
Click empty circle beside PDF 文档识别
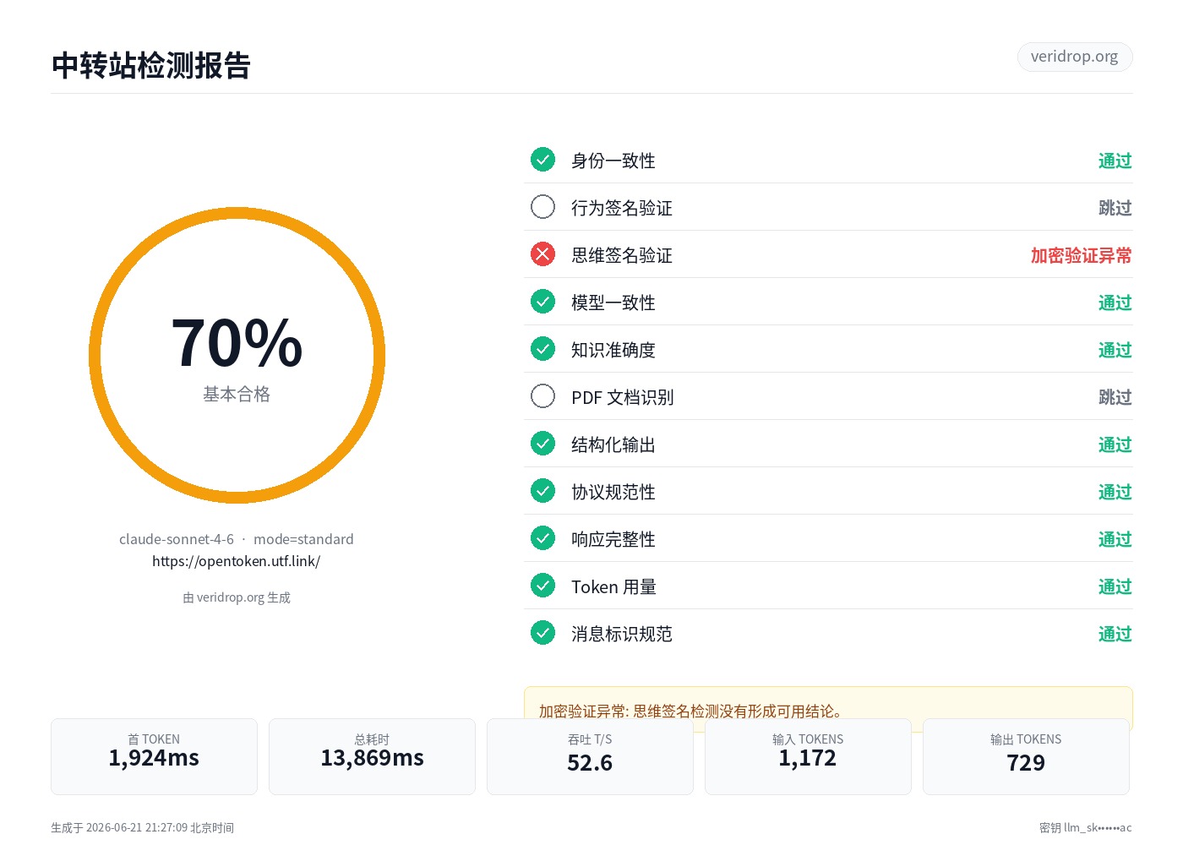542,396
